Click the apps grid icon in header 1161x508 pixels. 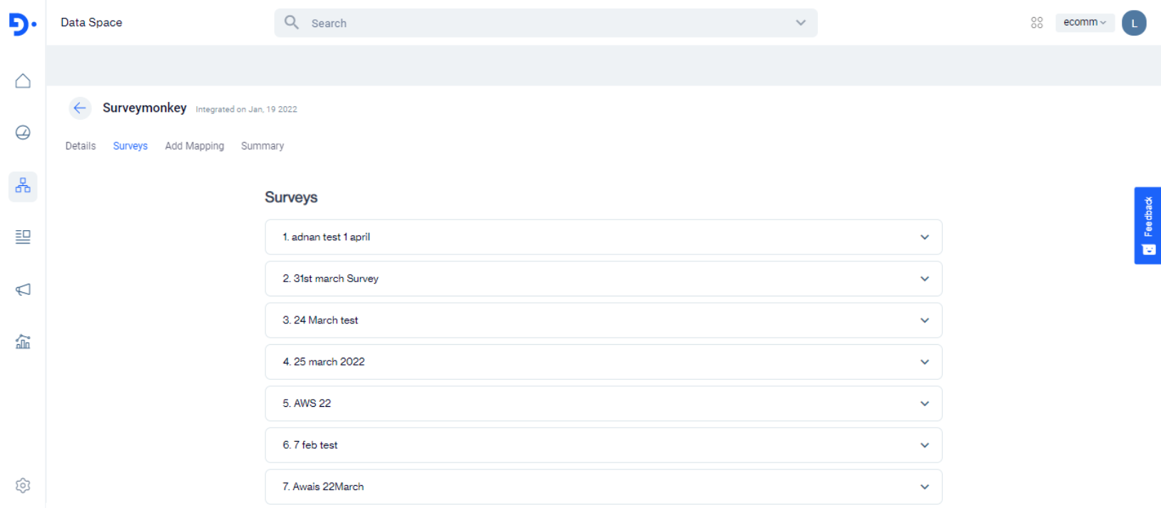pos(1037,23)
